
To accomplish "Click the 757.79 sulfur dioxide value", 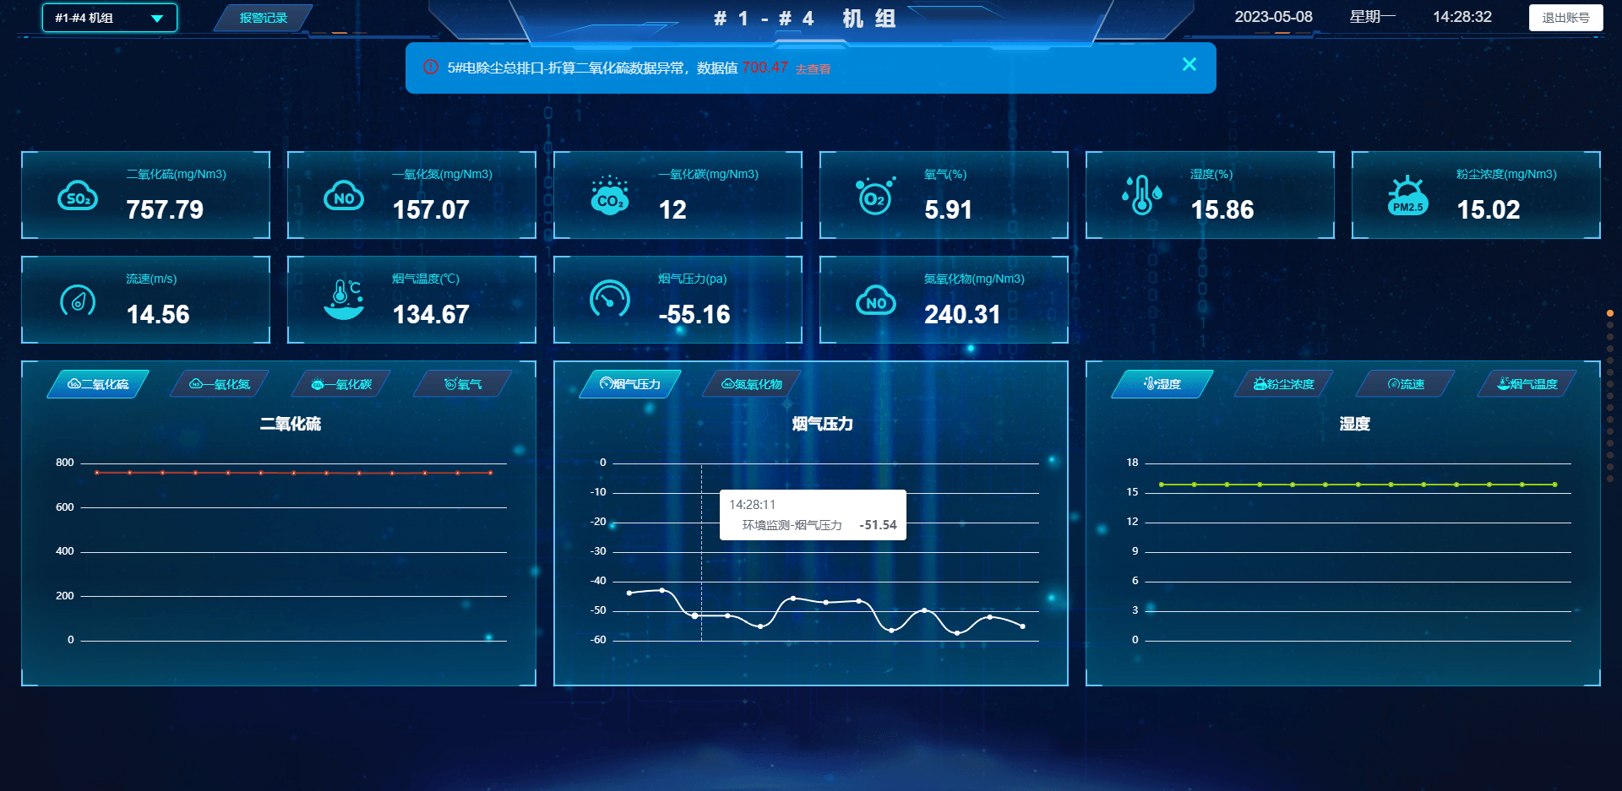I will (165, 209).
